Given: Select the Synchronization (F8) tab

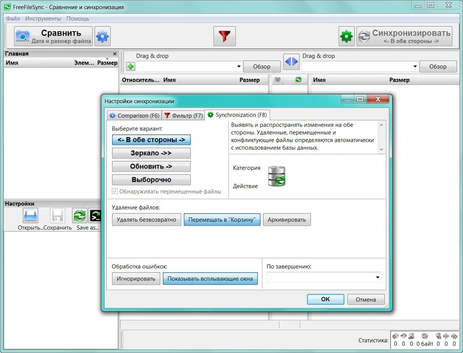Looking at the screenshot, I should pyautogui.click(x=237, y=115).
